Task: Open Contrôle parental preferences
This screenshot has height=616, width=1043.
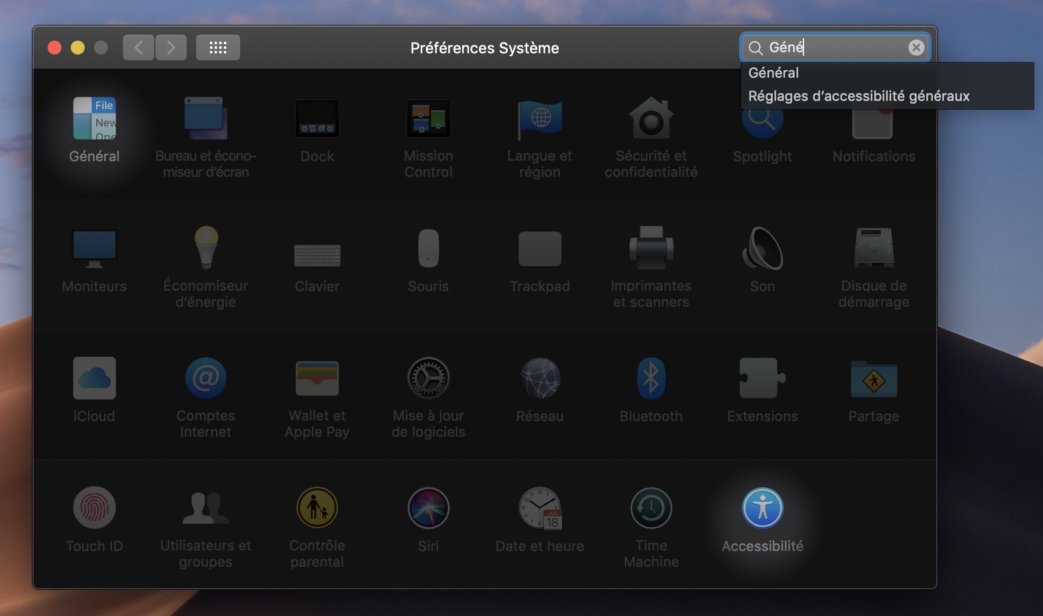Action: click(317, 509)
